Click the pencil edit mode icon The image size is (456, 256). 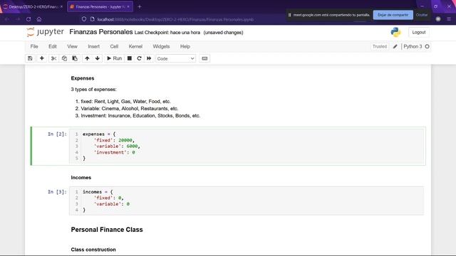pos(395,46)
